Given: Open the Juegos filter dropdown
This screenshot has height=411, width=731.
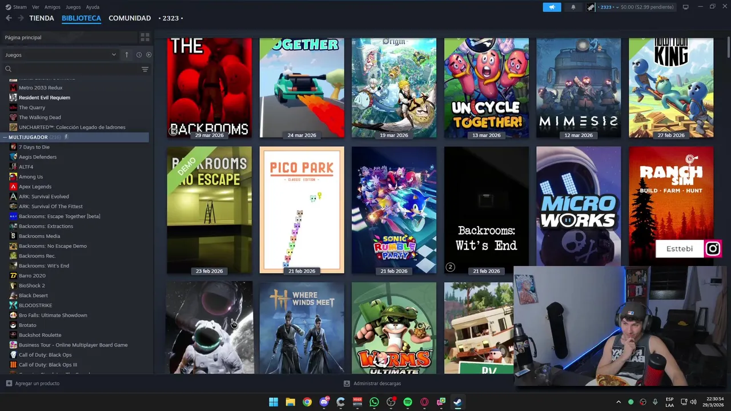Looking at the screenshot, I should (x=60, y=55).
